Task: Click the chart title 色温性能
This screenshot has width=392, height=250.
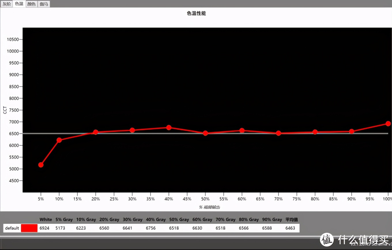Action: [x=196, y=13]
